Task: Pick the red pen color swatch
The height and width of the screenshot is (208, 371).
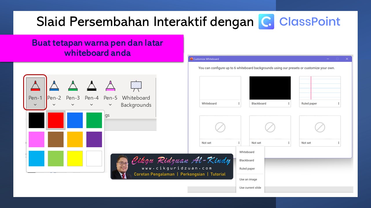Action: 56,120
